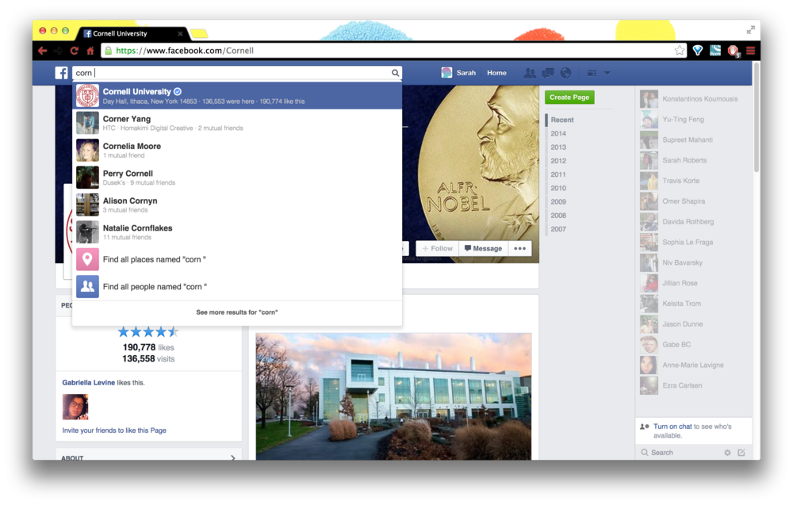Click the red extension icon with badge
This screenshot has height=505, width=793.
734,51
